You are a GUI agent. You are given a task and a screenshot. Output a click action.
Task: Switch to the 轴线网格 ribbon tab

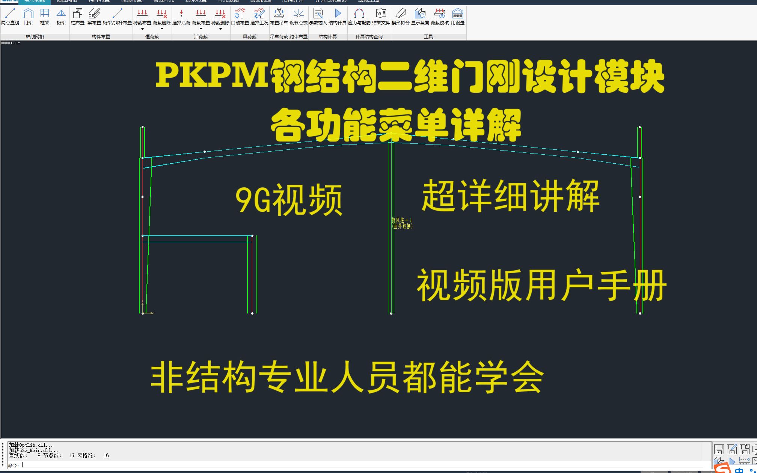66,1
